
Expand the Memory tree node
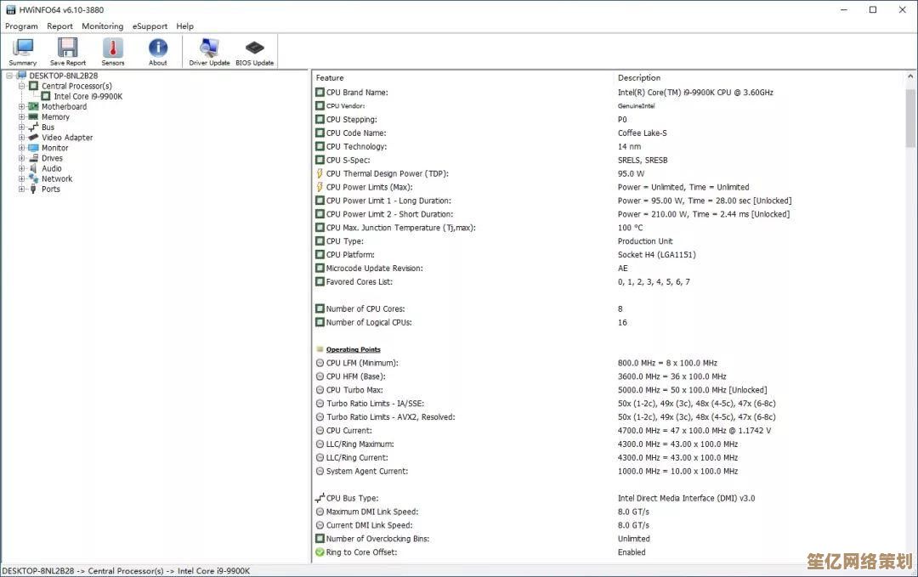22,117
